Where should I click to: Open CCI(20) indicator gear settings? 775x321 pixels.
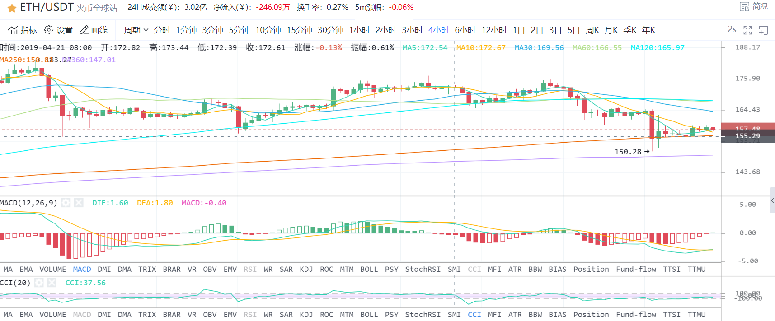coord(39,283)
